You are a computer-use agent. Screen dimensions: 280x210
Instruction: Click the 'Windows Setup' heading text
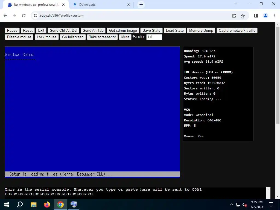[x=19, y=54]
